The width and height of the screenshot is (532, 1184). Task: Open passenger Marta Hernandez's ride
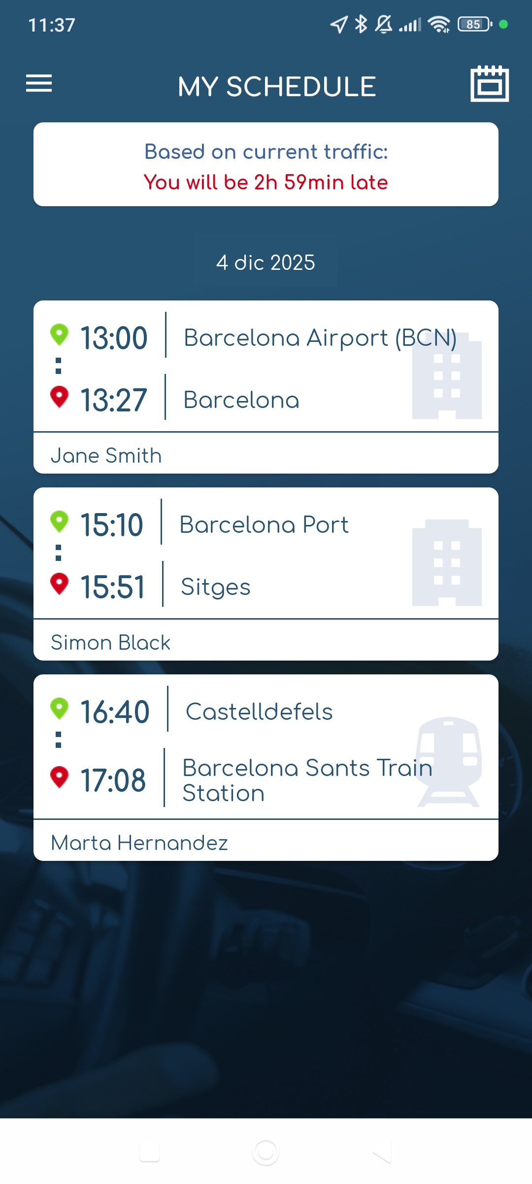(x=139, y=843)
